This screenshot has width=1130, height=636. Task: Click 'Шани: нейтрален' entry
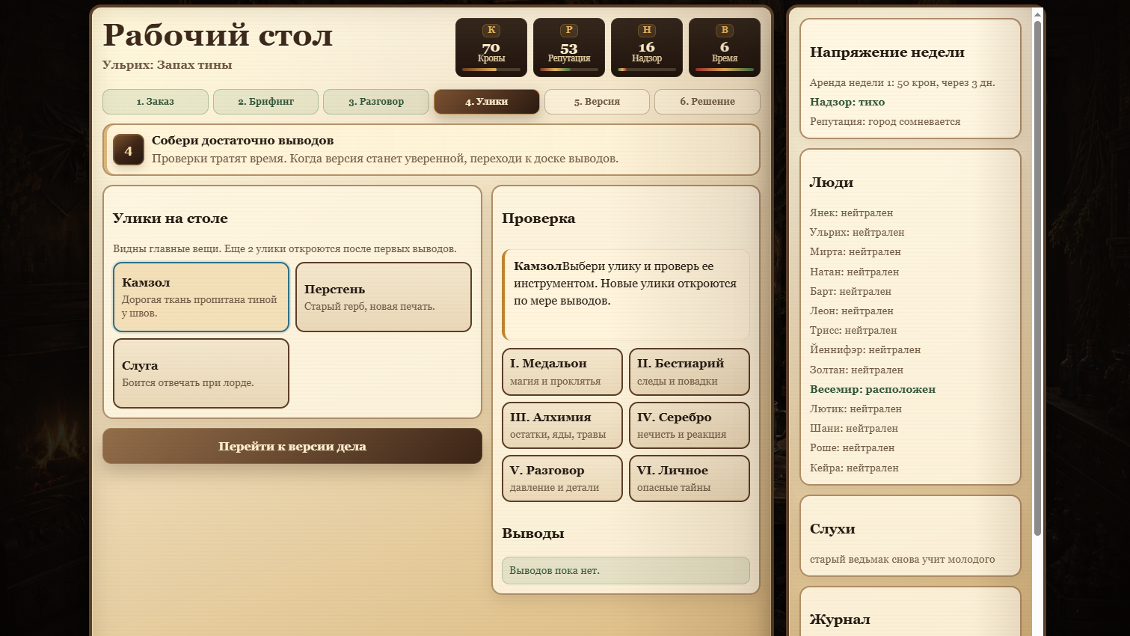(854, 428)
